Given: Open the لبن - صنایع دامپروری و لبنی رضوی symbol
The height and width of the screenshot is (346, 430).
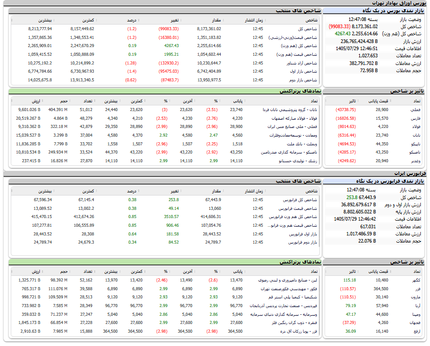Looking at the screenshot, I should click(287, 280).
